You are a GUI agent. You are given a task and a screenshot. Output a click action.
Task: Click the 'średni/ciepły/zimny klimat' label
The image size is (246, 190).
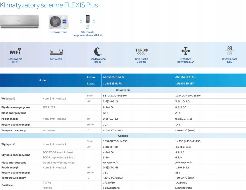point(59,163)
